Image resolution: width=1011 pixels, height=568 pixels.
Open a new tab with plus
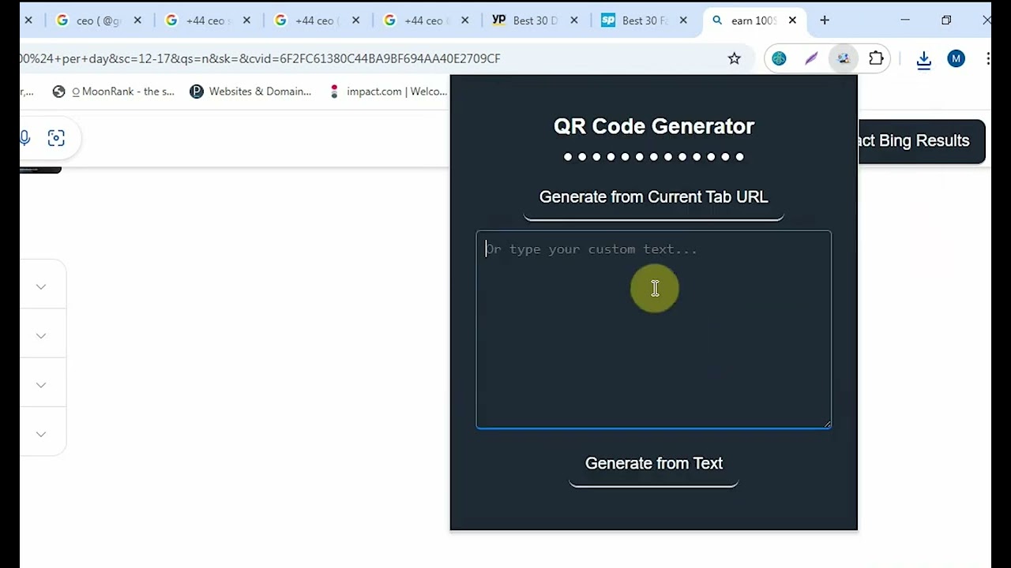(825, 21)
